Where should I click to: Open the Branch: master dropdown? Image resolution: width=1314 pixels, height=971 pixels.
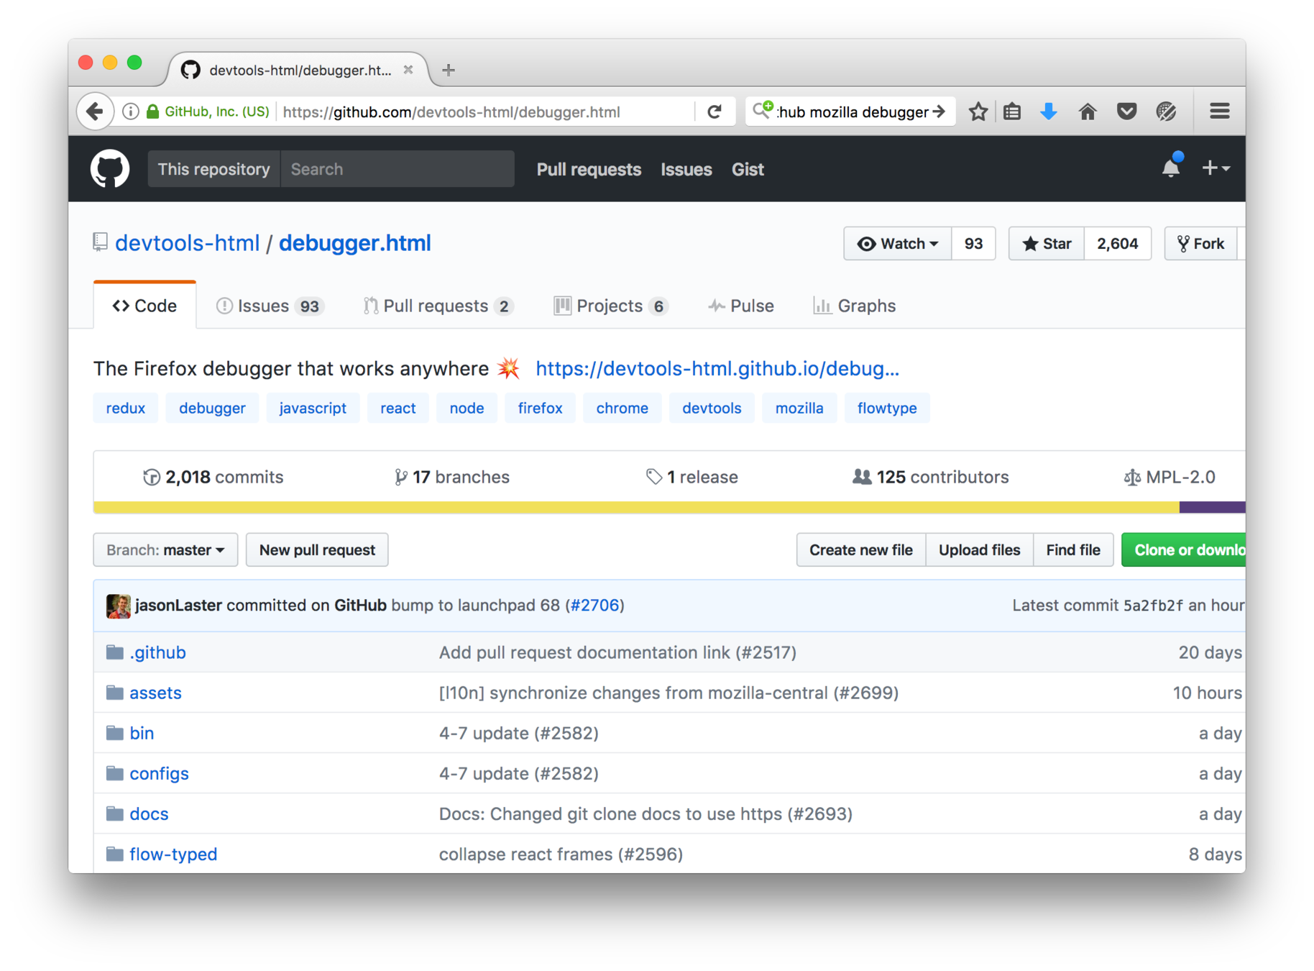point(165,550)
